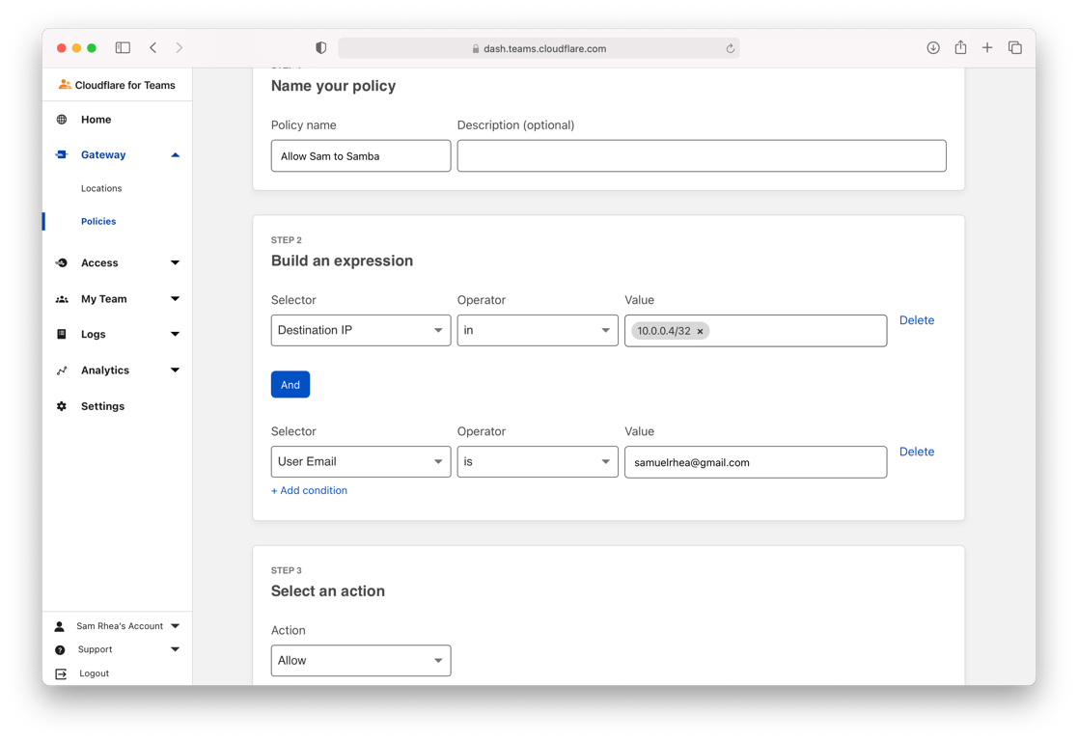Toggle the Safari sidebar icon
Image resolution: width=1078 pixels, height=741 pixels.
click(123, 47)
